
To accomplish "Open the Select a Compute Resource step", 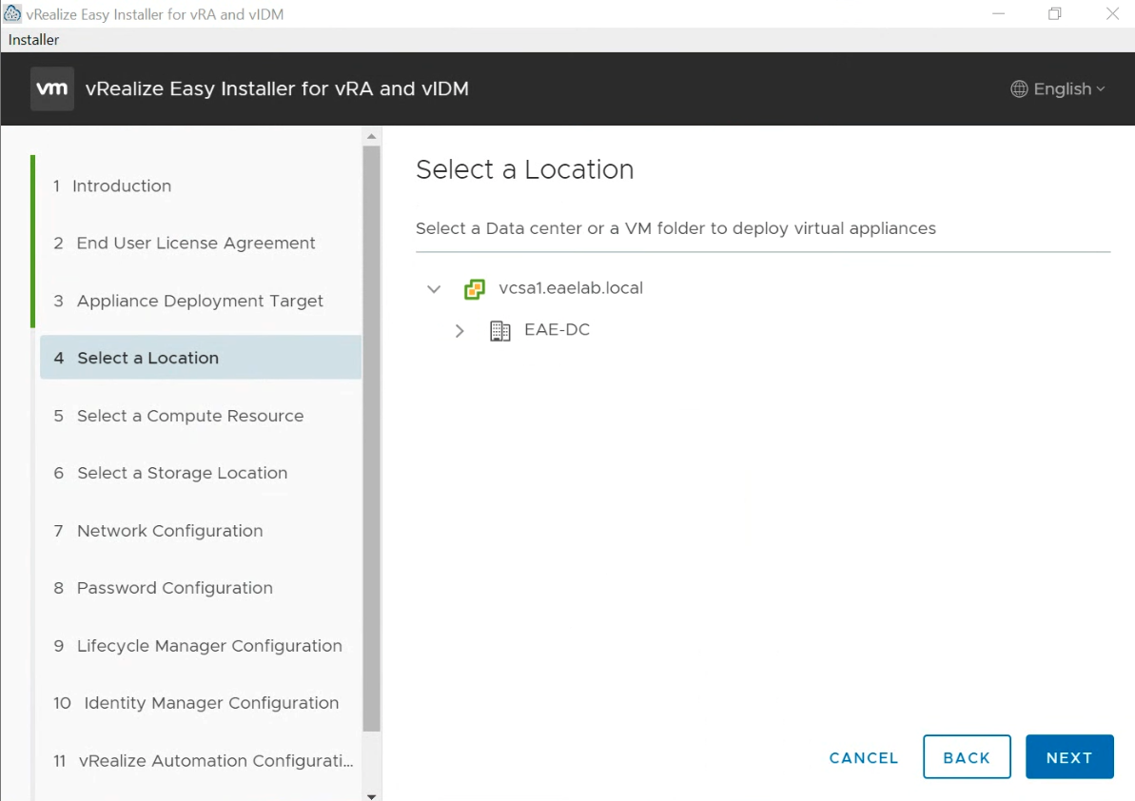I will click(189, 416).
